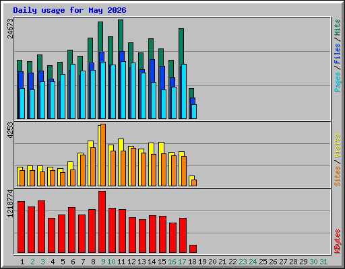Image resolution: width=345 pixels, height=269 pixels.
Task: Click day label 26 on the x-axis
Action: [273, 262]
